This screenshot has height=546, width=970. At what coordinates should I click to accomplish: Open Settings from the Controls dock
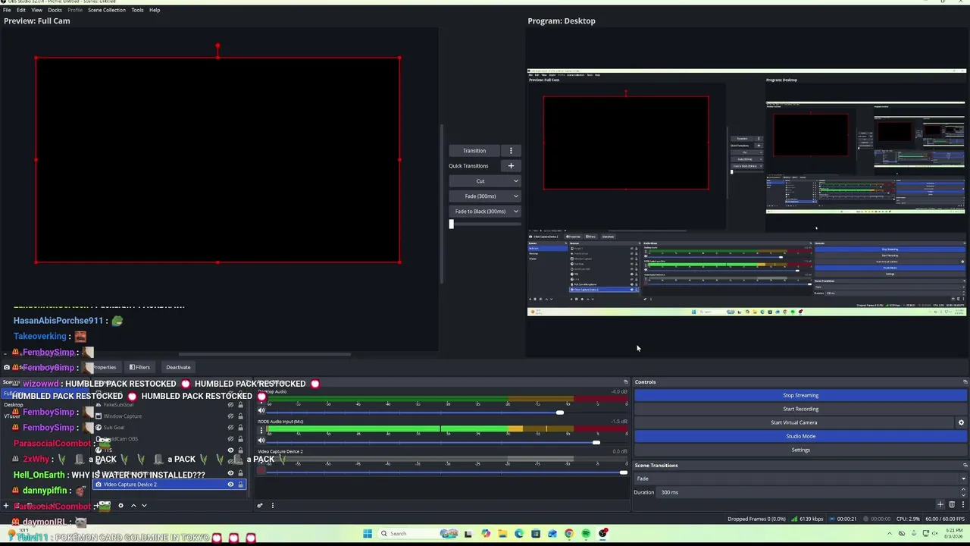tap(800, 450)
